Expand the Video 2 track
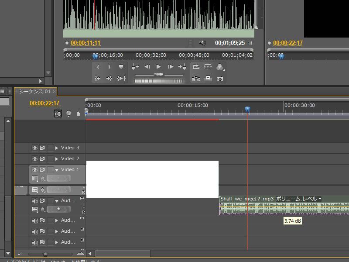 (57, 159)
